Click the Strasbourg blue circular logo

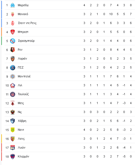[13, 41]
